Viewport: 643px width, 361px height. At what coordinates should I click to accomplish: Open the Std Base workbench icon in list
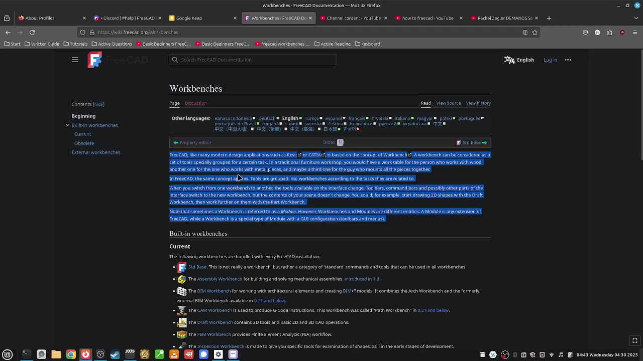[182, 267]
